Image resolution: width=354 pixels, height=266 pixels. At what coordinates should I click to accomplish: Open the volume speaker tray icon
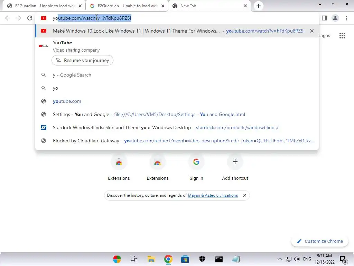297,259
